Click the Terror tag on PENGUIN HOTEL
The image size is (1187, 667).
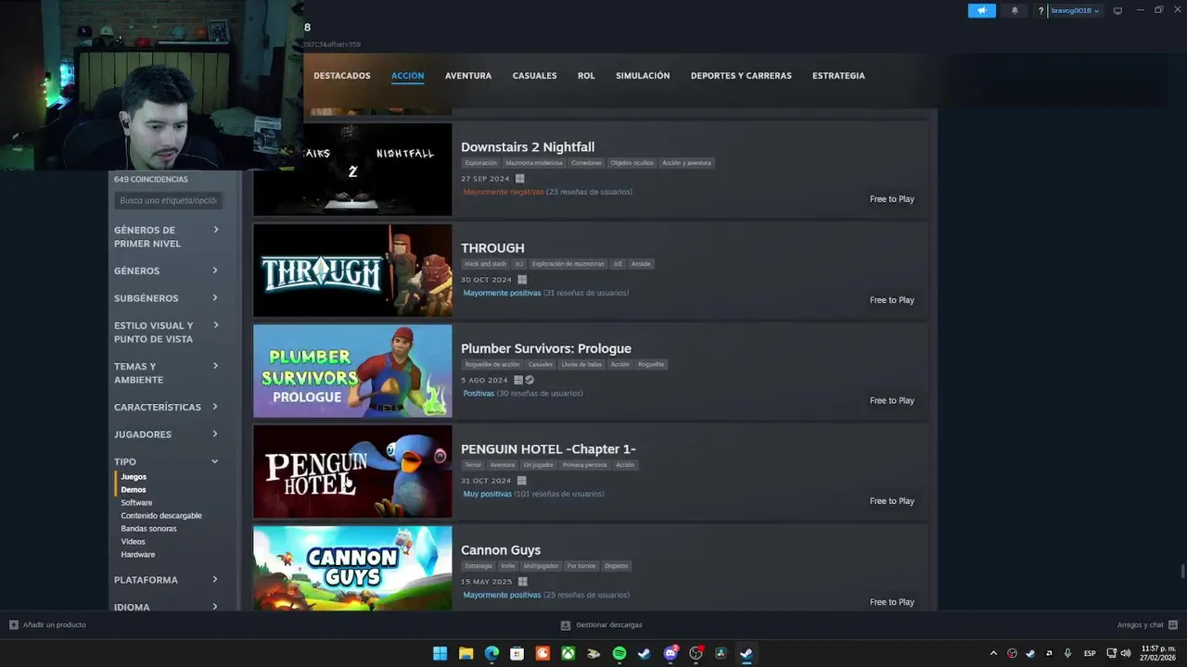473,465
